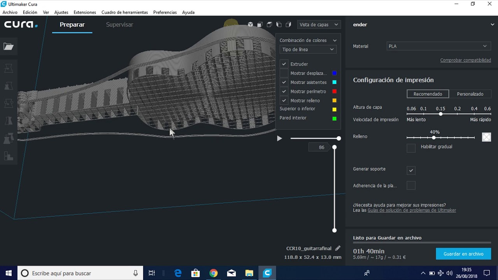Uncheck Mostrar asistentes checkbox
This screenshot has height=280, width=498.
(284, 82)
